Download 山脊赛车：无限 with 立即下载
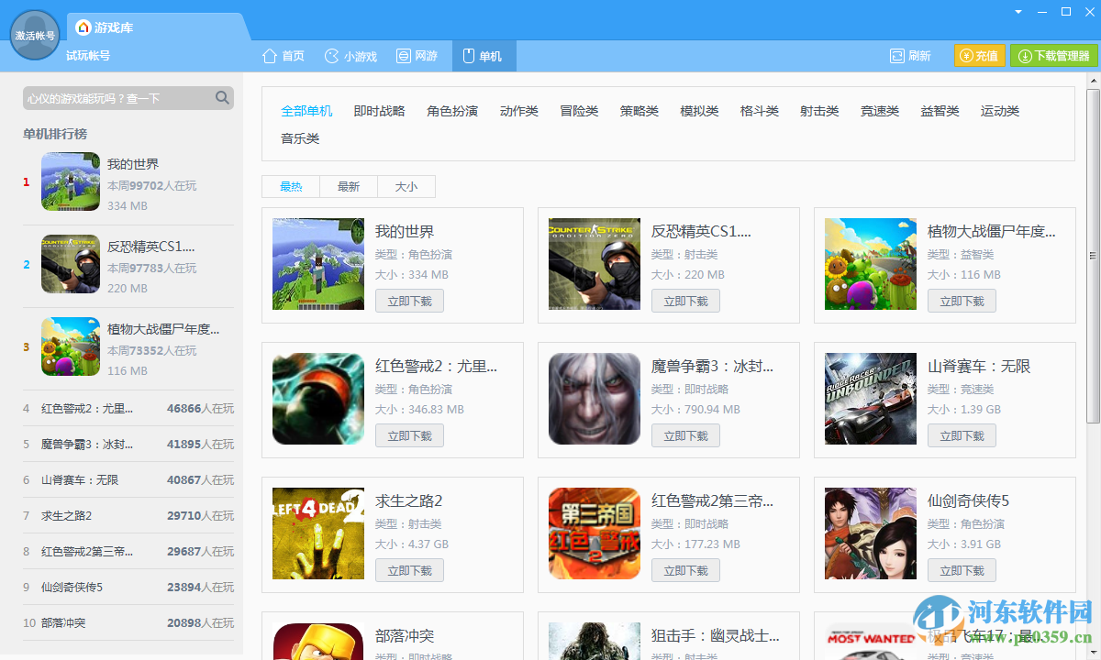The width and height of the screenshot is (1101, 660). click(962, 435)
